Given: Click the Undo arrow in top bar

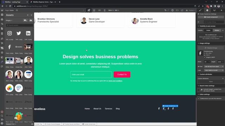Looking at the screenshot, I should (165, 10).
